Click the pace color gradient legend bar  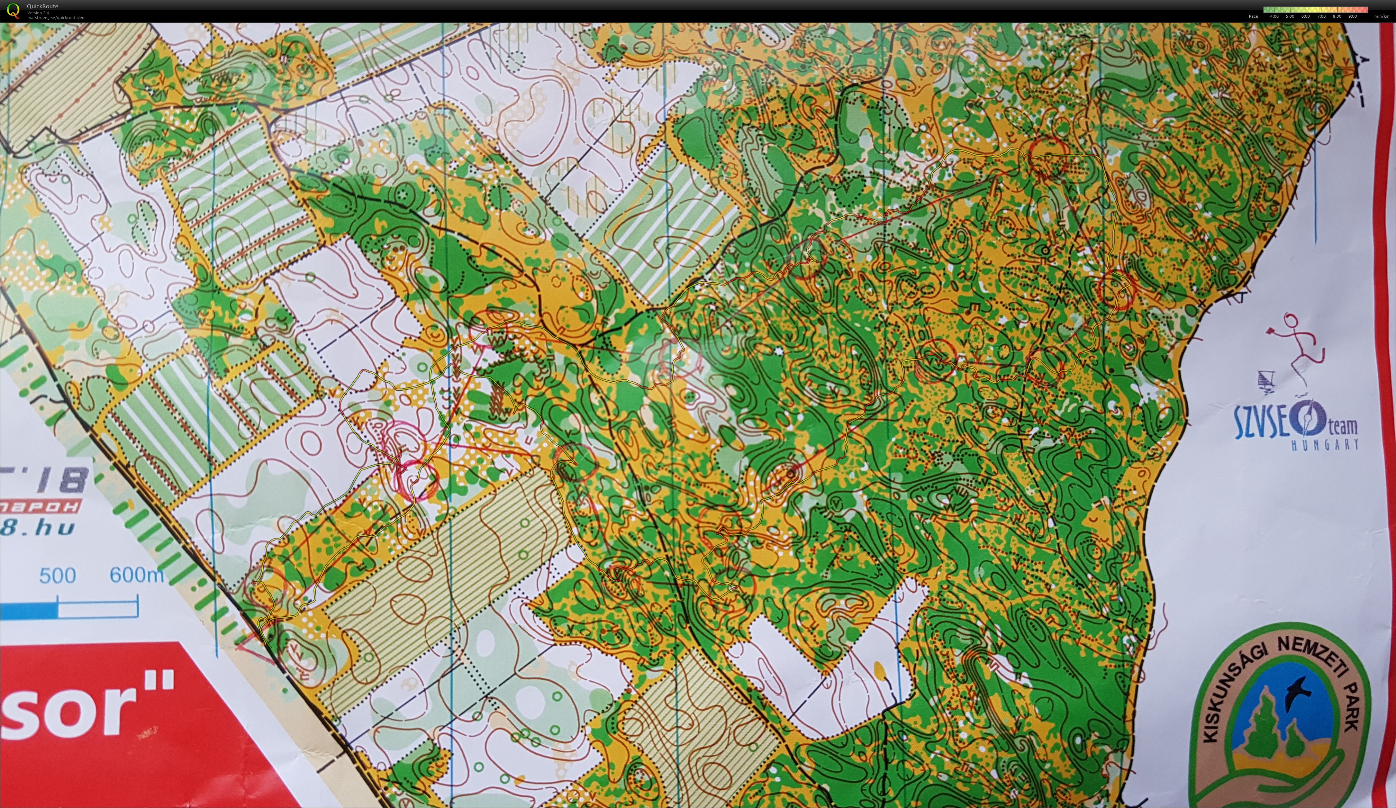[x=1316, y=9]
